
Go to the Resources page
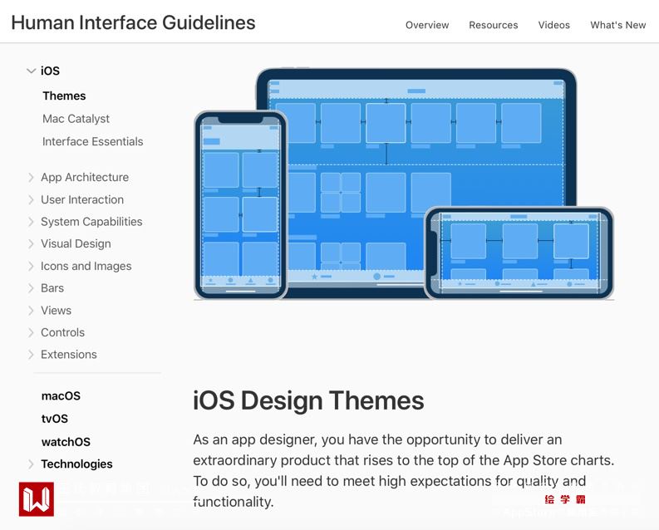point(494,25)
